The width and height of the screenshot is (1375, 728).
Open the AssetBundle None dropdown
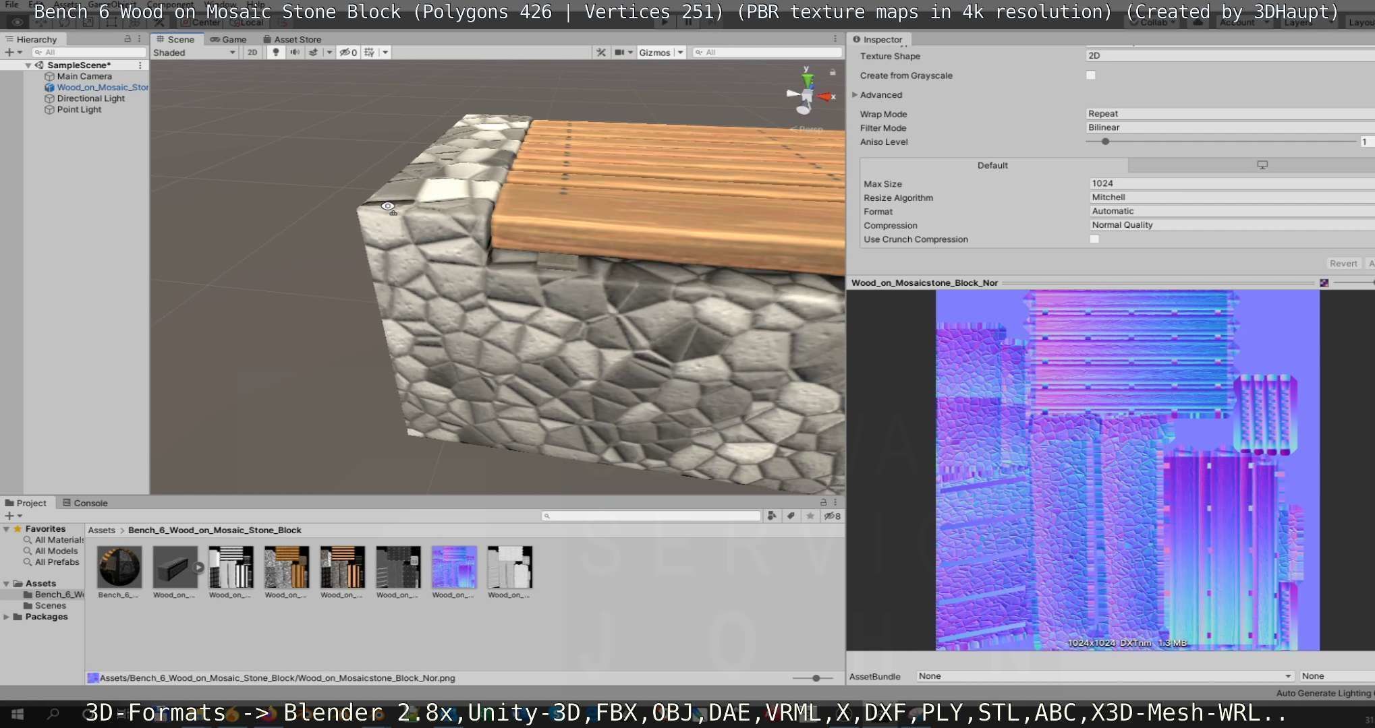coord(1105,676)
